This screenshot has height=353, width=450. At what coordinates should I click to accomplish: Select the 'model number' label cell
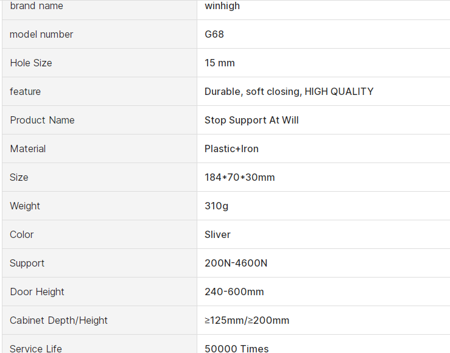point(41,35)
